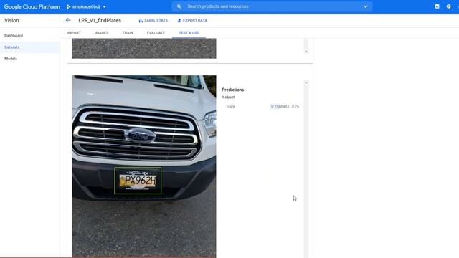Switch to the Evaluate tab
This screenshot has width=459, height=258.
pyautogui.click(x=156, y=33)
